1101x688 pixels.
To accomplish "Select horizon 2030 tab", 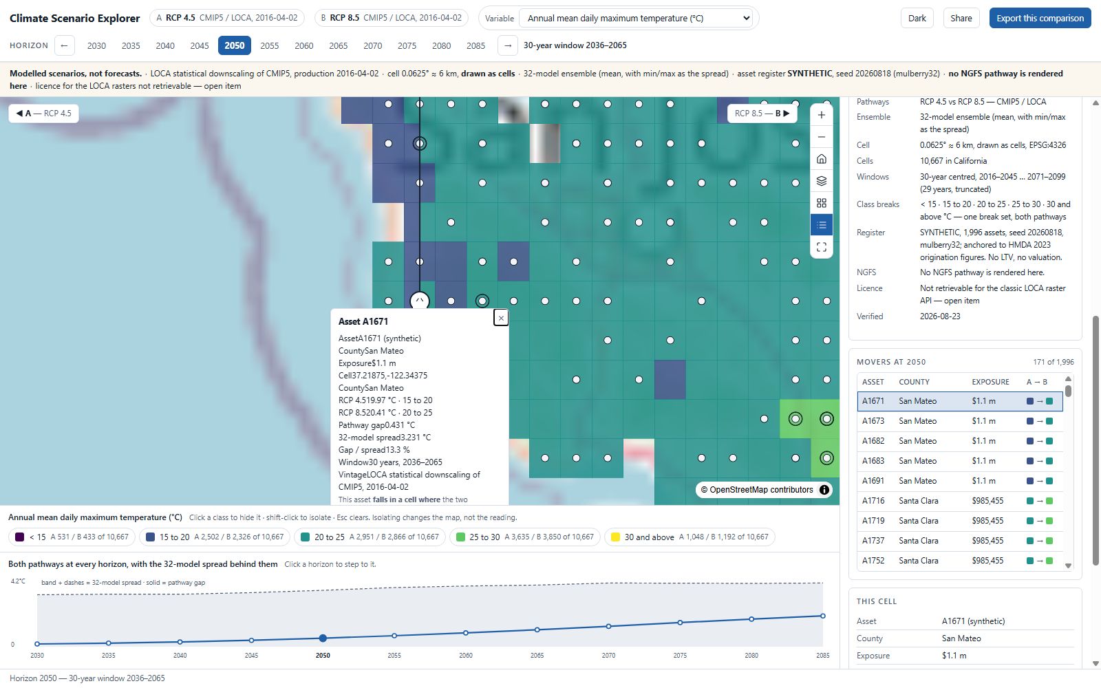I will click(96, 46).
